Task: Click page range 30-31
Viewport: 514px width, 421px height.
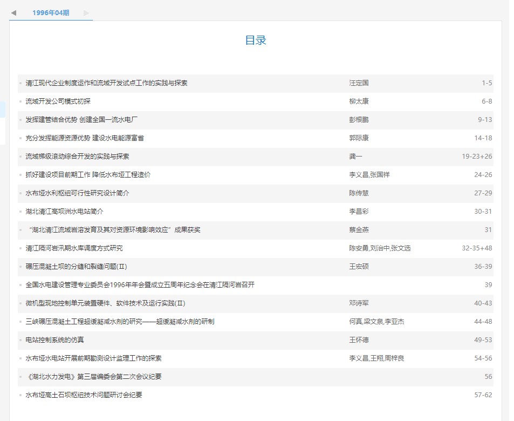Action: pyautogui.click(x=483, y=212)
